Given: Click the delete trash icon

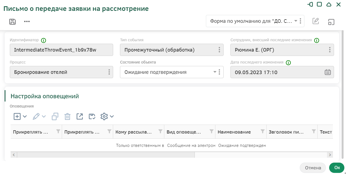Looking at the screenshot, I should [x=67, y=116].
